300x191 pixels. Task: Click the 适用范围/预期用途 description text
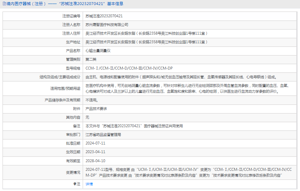coord(187,88)
